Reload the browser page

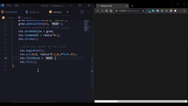[106, 11]
